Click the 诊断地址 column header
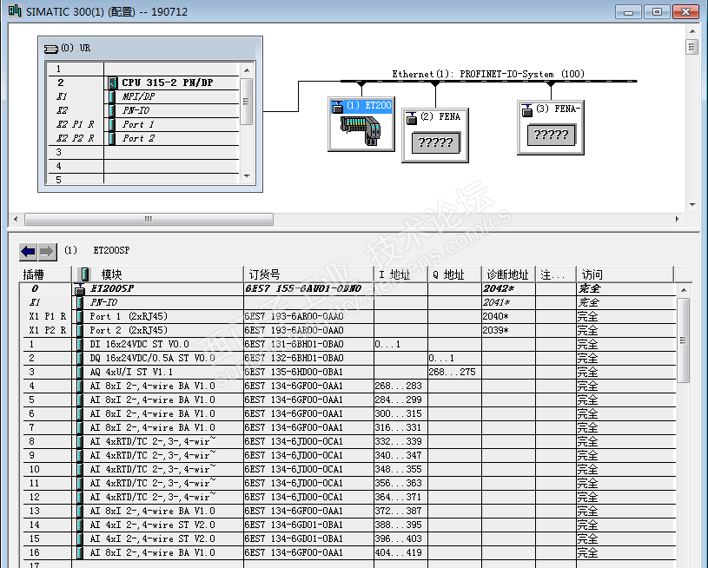Image resolution: width=708 pixels, height=568 pixels. [x=508, y=274]
